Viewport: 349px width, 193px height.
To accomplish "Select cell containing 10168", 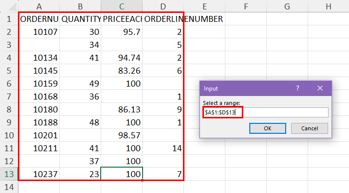I will pyautogui.click(x=39, y=96).
